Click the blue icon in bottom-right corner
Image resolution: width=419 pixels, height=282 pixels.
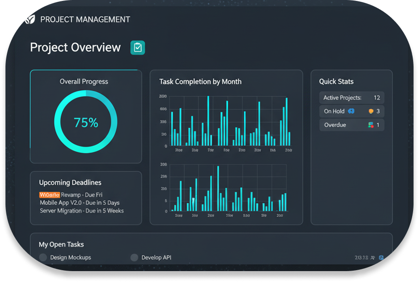pos(381,257)
